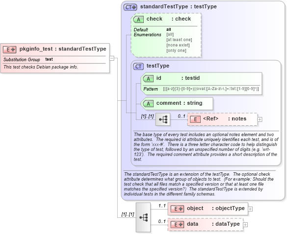Expand the Ref notes element
The image size is (287, 234).
pyautogui.click(x=260, y=119)
